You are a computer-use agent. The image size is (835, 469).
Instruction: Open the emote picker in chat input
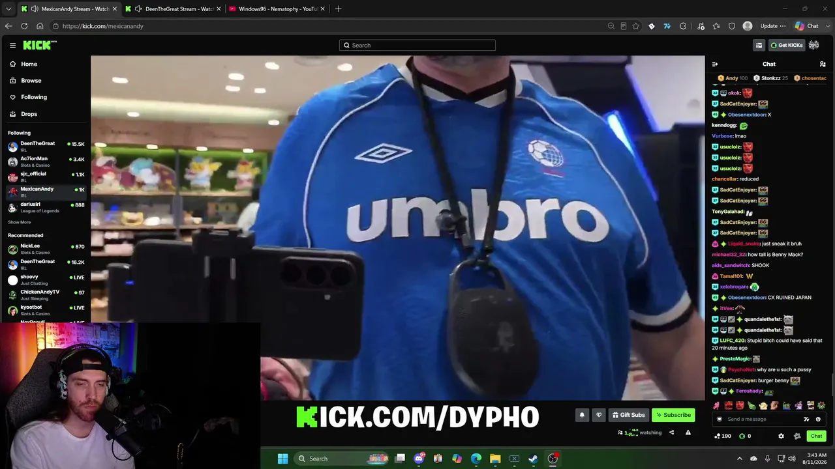point(818,419)
